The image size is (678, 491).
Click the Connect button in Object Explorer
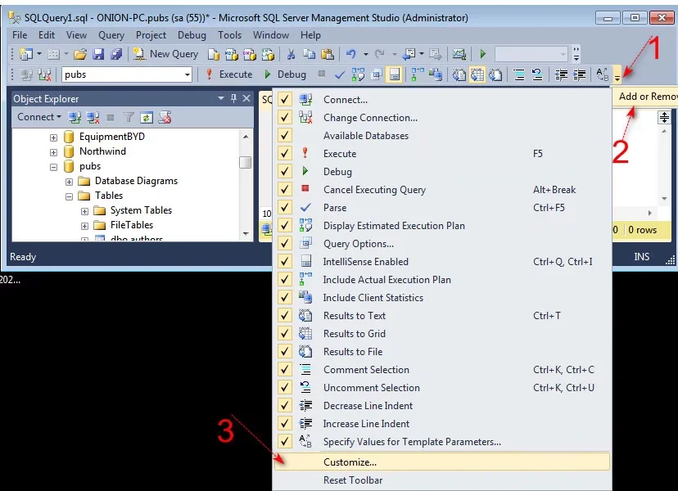pyautogui.click(x=38, y=117)
